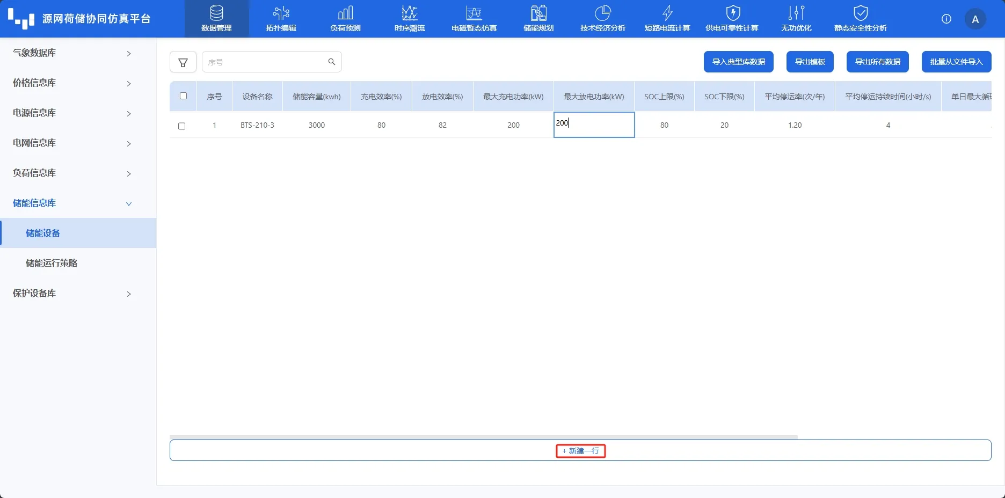Click the 最大充电功率 value 200
This screenshot has height=498, width=1005.
513,125
